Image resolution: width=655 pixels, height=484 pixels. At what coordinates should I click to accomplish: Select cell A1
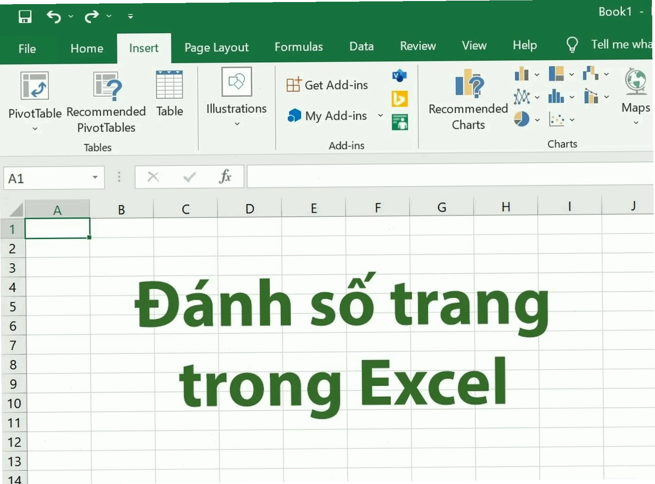tap(57, 228)
